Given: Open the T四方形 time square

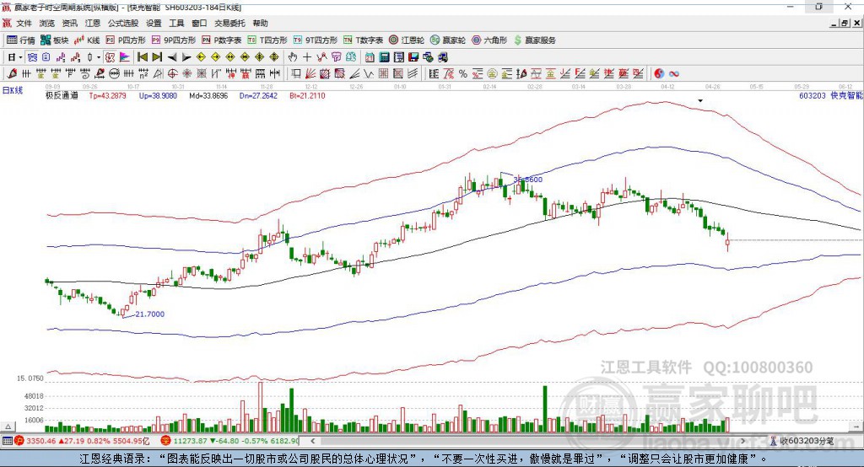Looking at the screenshot, I should pyautogui.click(x=267, y=40).
